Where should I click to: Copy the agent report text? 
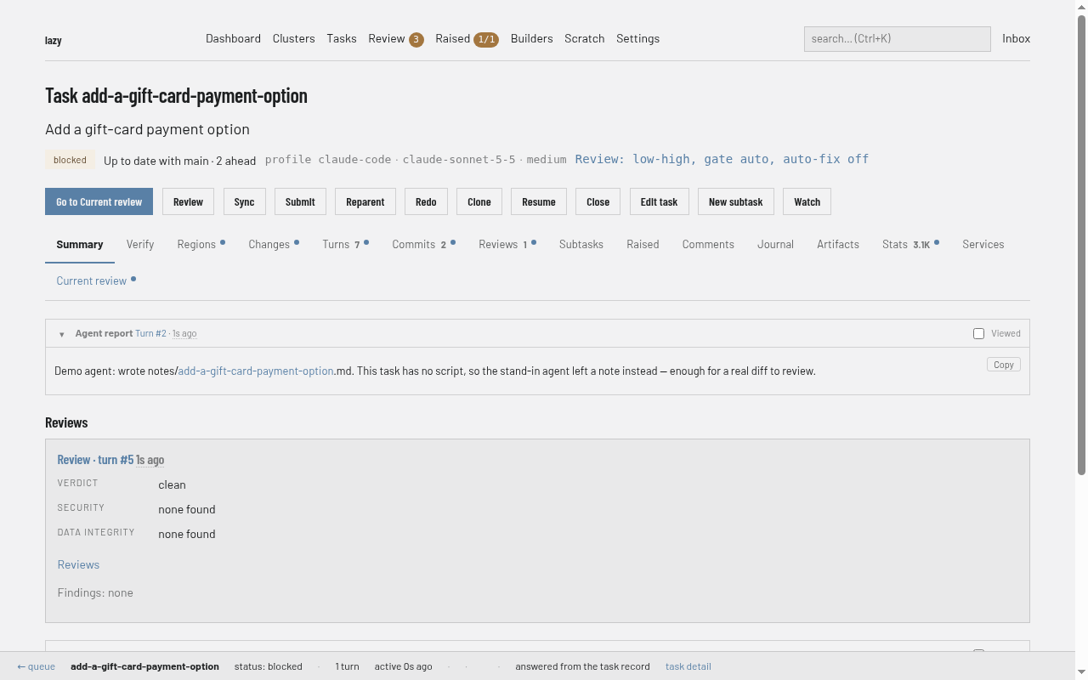pos(1004,365)
